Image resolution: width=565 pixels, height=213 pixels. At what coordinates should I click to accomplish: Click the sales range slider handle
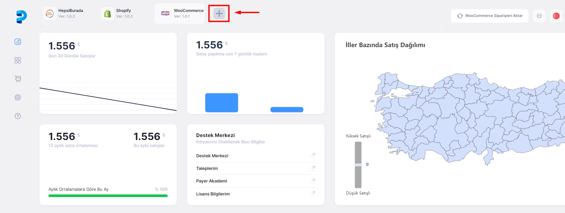click(358, 165)
